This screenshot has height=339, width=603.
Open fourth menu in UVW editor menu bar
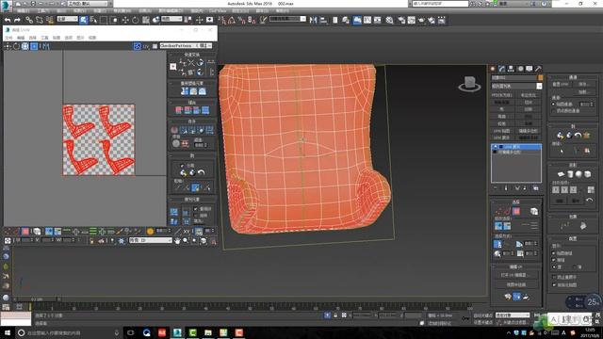44,38
